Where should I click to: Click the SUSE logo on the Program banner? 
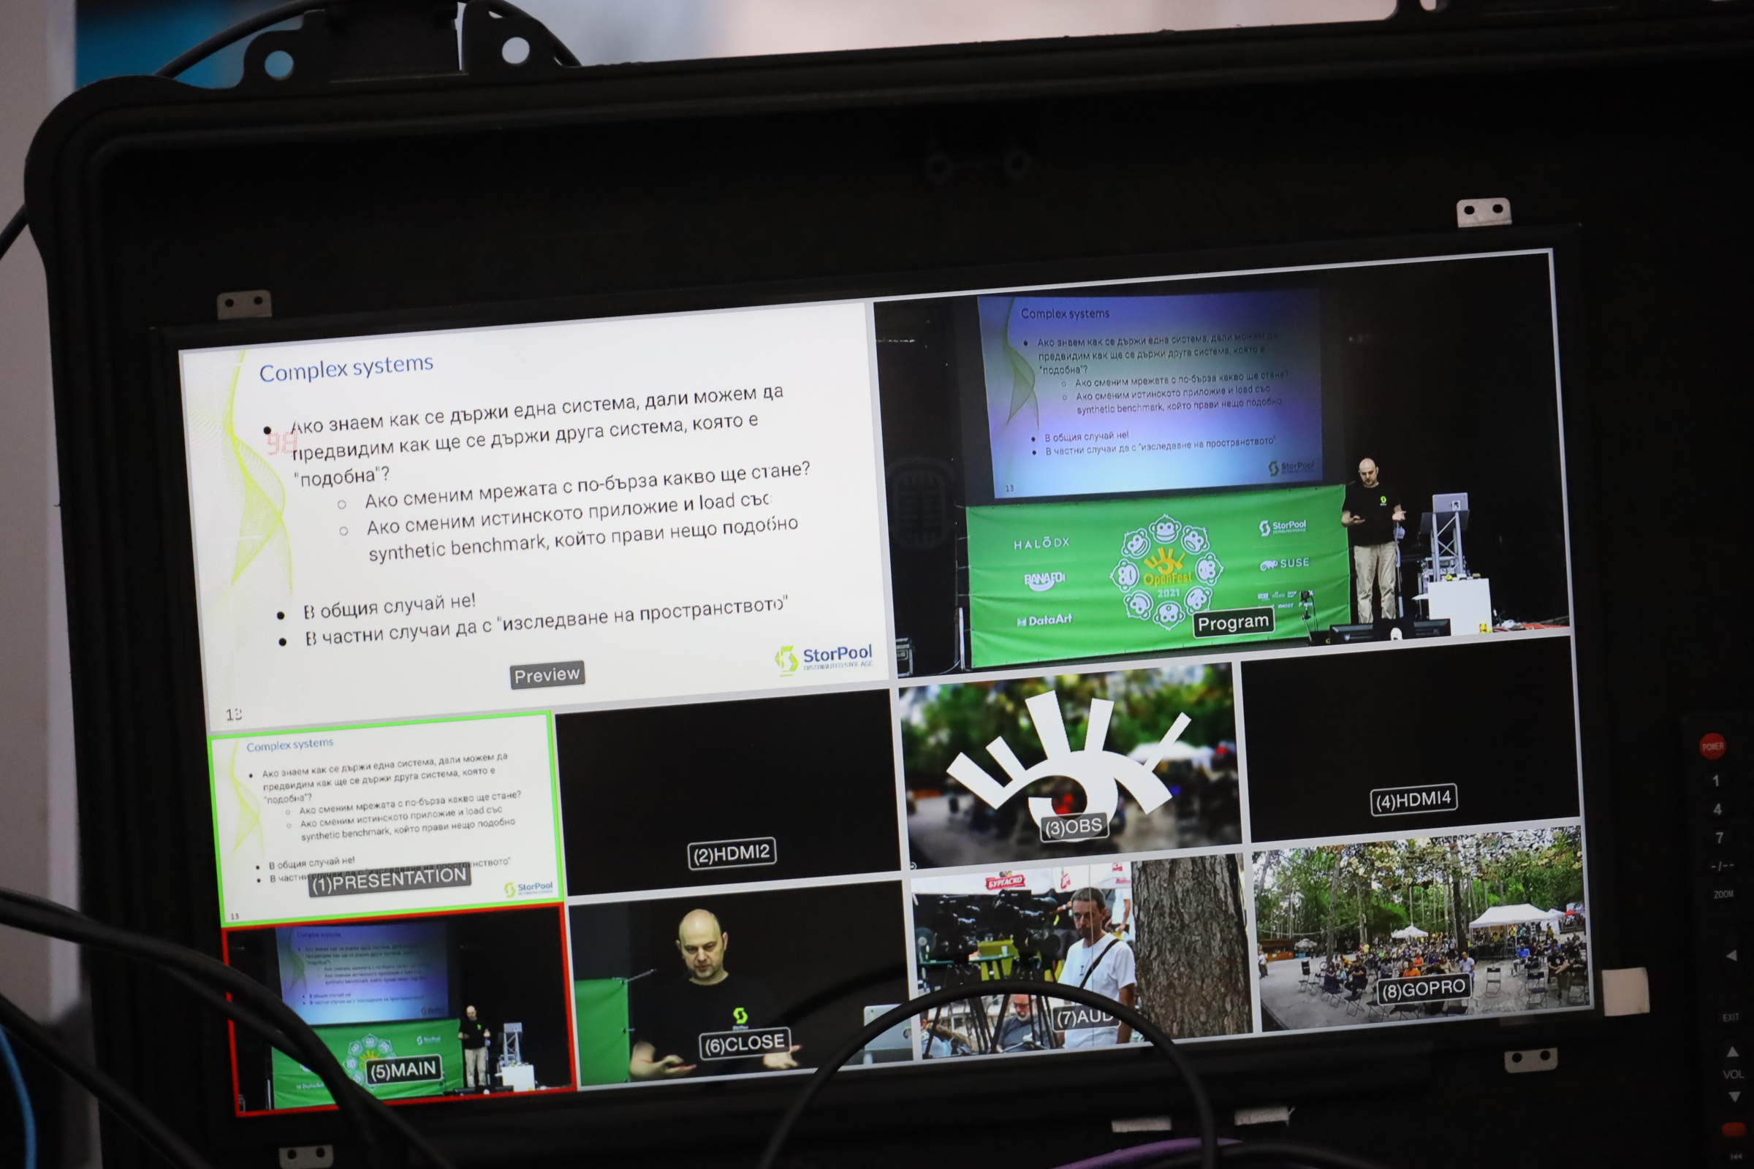click(x=1285, y=563)
